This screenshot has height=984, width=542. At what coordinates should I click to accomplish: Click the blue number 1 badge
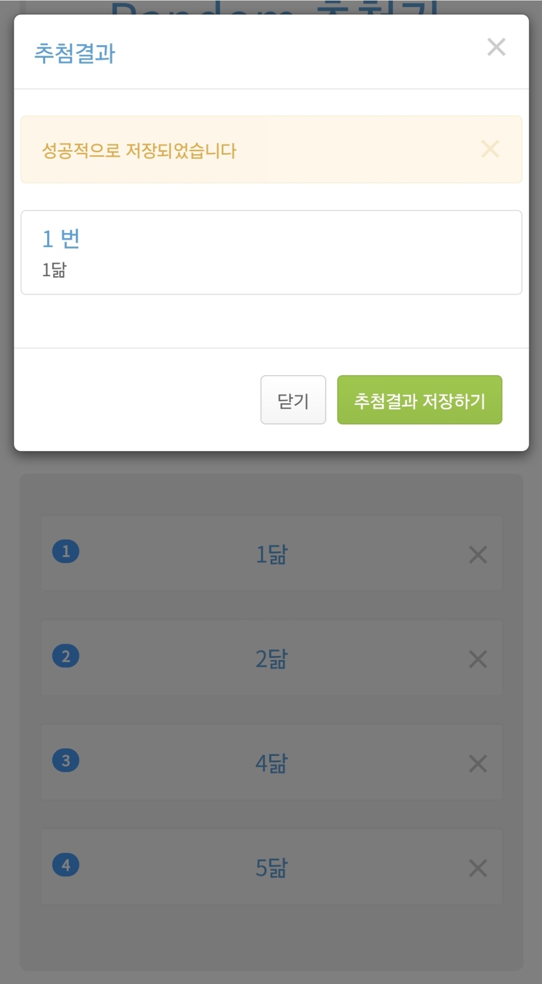pos(66,551)
